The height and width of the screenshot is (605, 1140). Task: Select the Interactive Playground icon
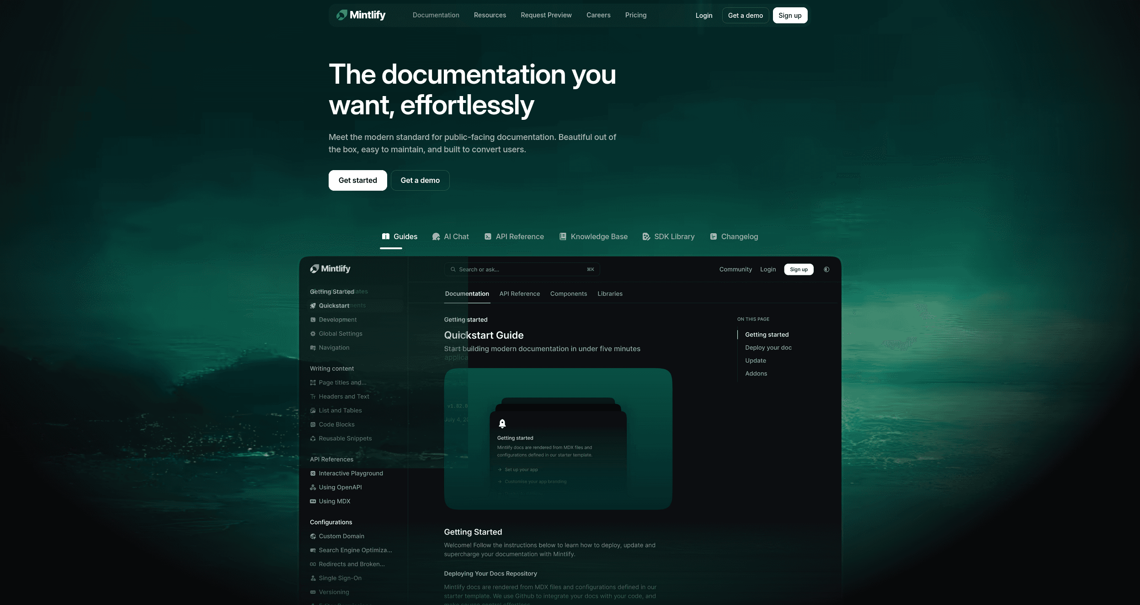click(312, 473)
